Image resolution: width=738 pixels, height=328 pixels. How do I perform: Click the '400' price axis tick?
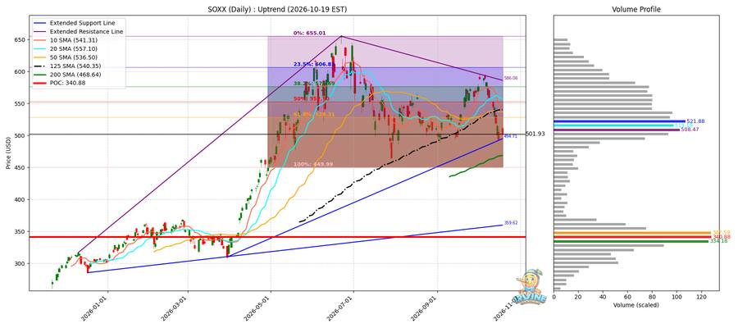(x=21, y=199)
